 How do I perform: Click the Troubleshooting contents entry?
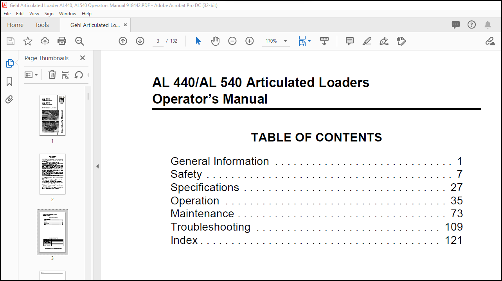pos(317,227)
